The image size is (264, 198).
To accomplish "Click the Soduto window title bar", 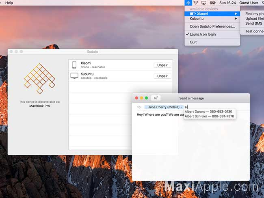I will pos(93,52).
